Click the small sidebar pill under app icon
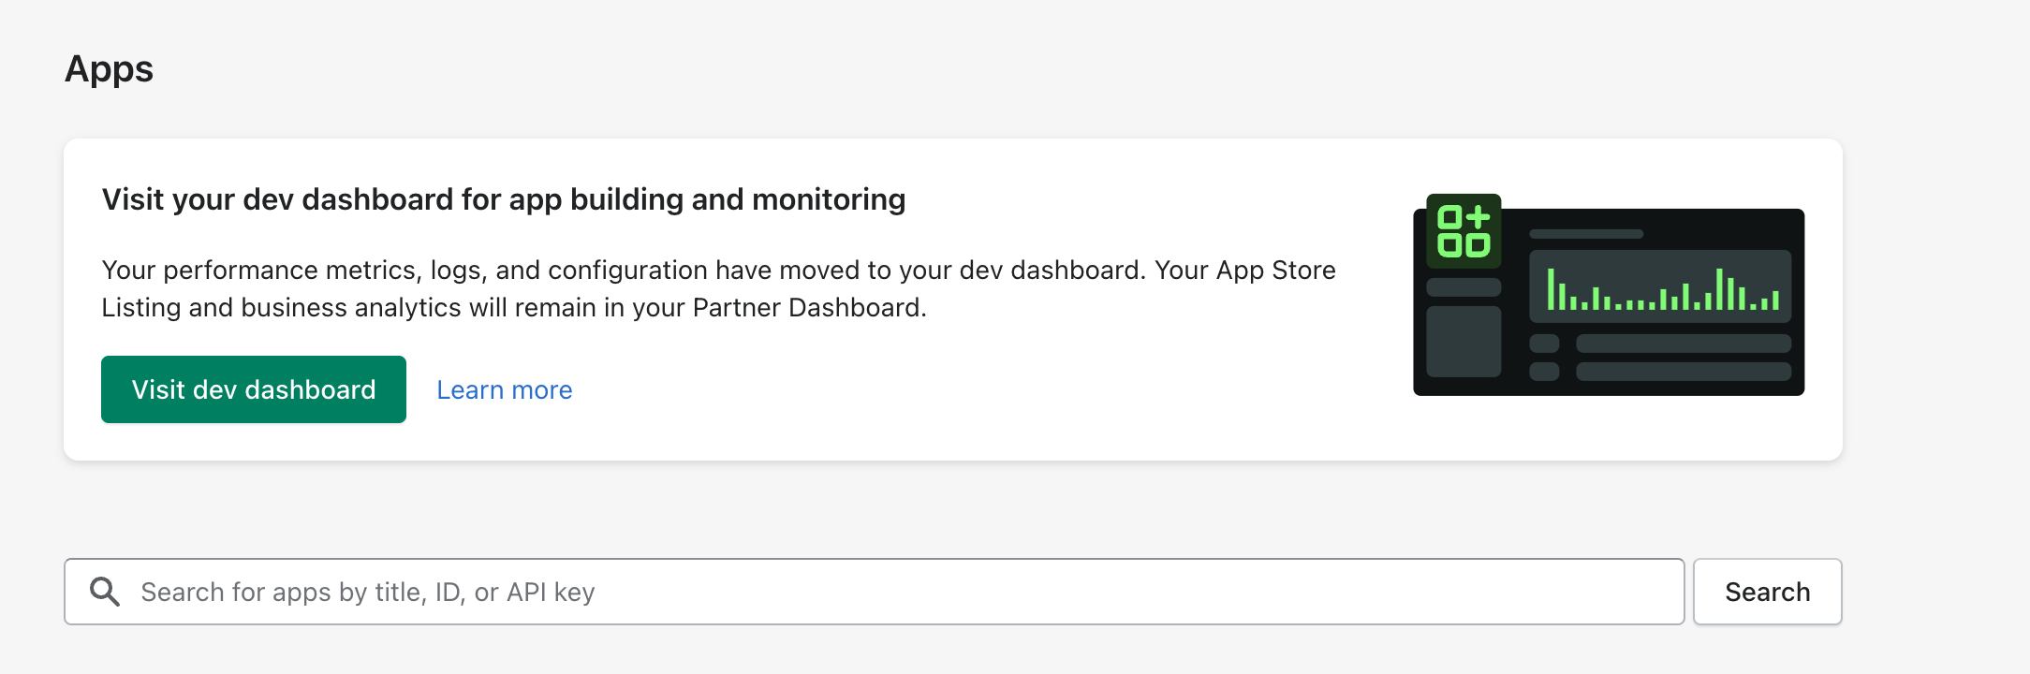This screenshot has width=2030, height=674. click(x=1464, y=287)
